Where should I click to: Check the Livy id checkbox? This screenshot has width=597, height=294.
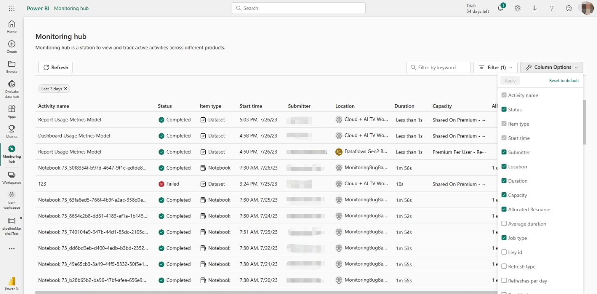504,252
